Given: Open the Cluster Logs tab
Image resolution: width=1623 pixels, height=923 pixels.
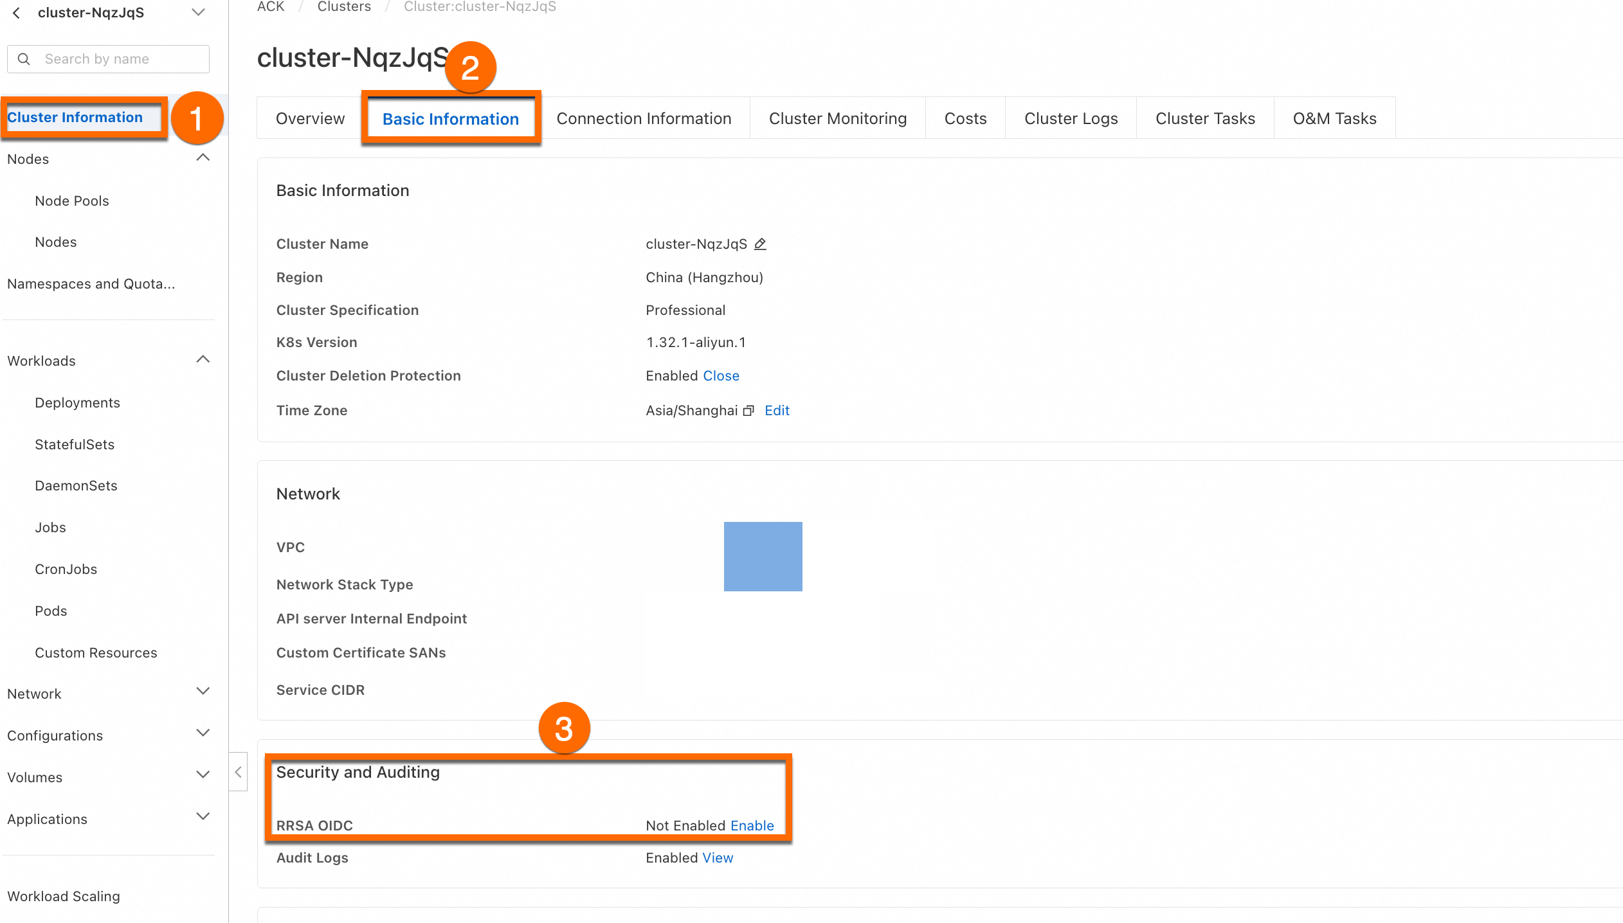Looking at the screenshot, I should tap(1071, 119).
